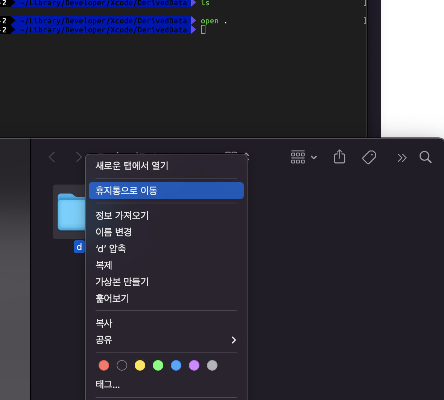The width and height of the screenshot is (444, 400).
Task: Apply the green tag color
Action: [158, 365]
